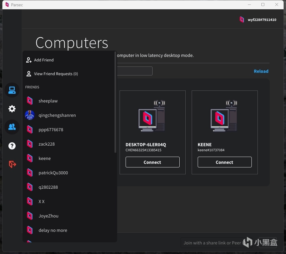The width and height of the screenshot is (286, 254).
Task: Click the Add Friend person-plus icon
Action: [x=29, y=60]
